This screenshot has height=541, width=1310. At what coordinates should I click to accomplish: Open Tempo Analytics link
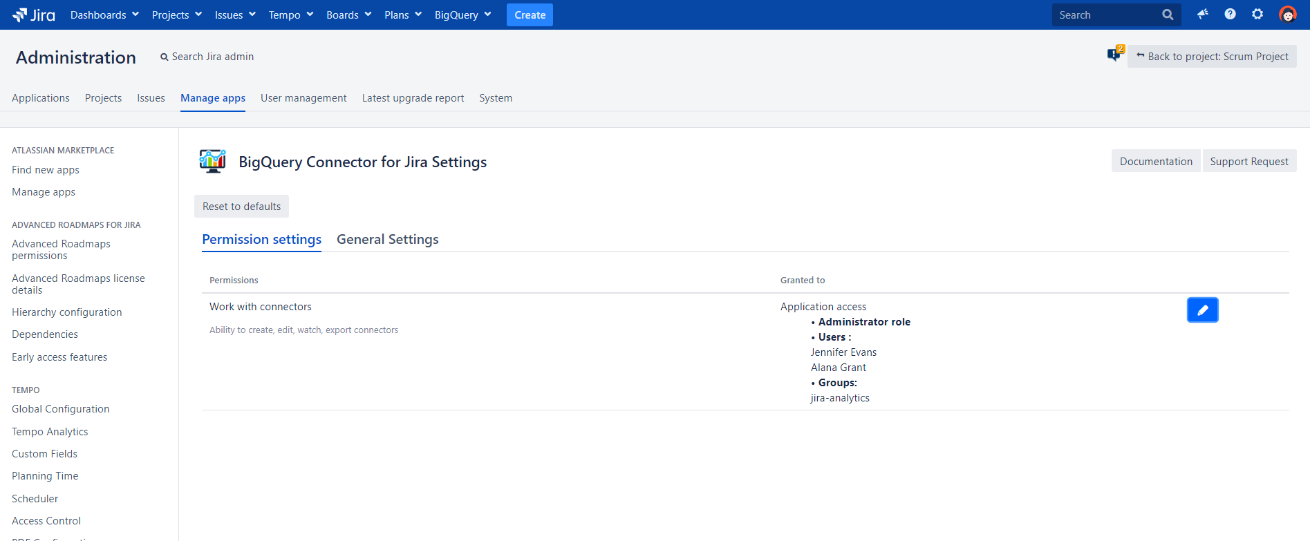[50, 432]
